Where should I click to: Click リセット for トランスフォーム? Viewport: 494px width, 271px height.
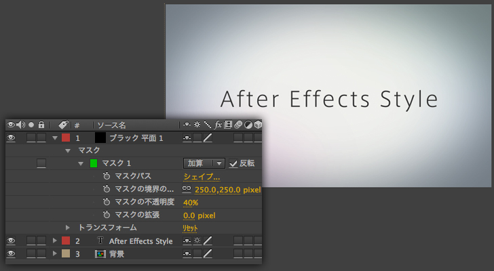click(x=190, y=228)
